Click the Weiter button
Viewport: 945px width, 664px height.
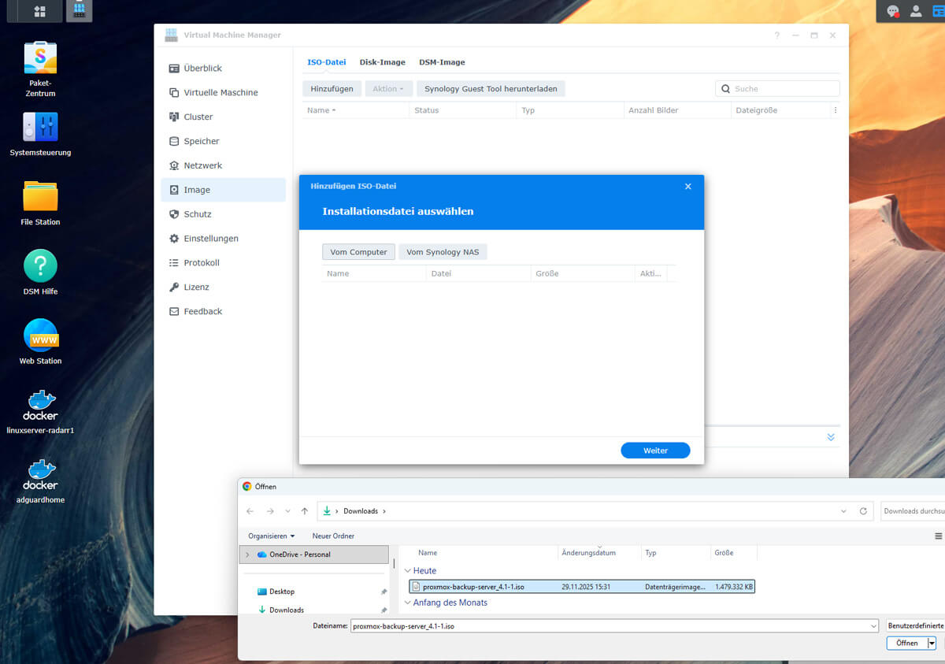(655, 451)
